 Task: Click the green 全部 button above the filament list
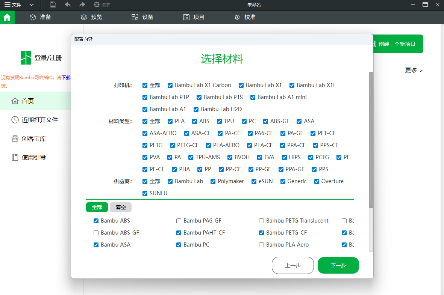tap(97, 207)
